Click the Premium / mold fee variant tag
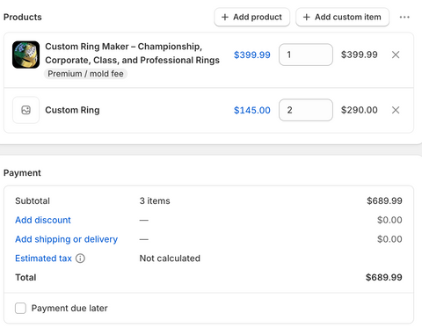This screenshot has width=422, height=328. (x=85, y=74)
